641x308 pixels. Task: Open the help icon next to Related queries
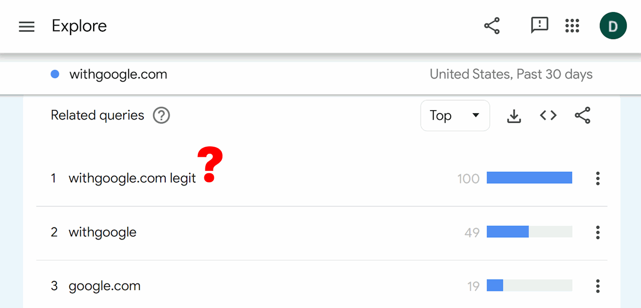click(x=161, y=115)
